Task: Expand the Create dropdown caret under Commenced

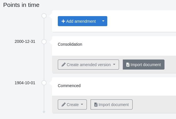Action: (x=82, y=105)
